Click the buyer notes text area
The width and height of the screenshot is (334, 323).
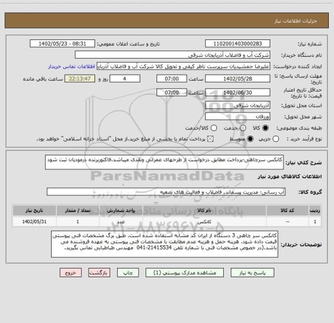tap(165, 244)
